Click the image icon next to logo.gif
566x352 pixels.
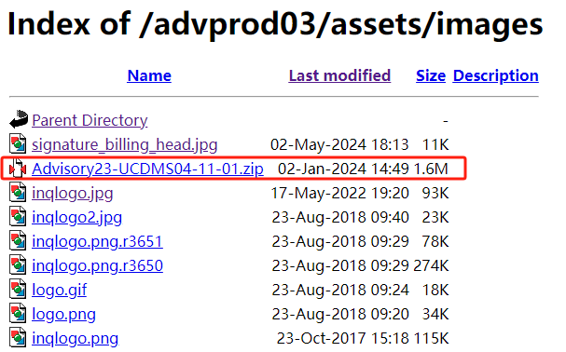tap(18, 289)
